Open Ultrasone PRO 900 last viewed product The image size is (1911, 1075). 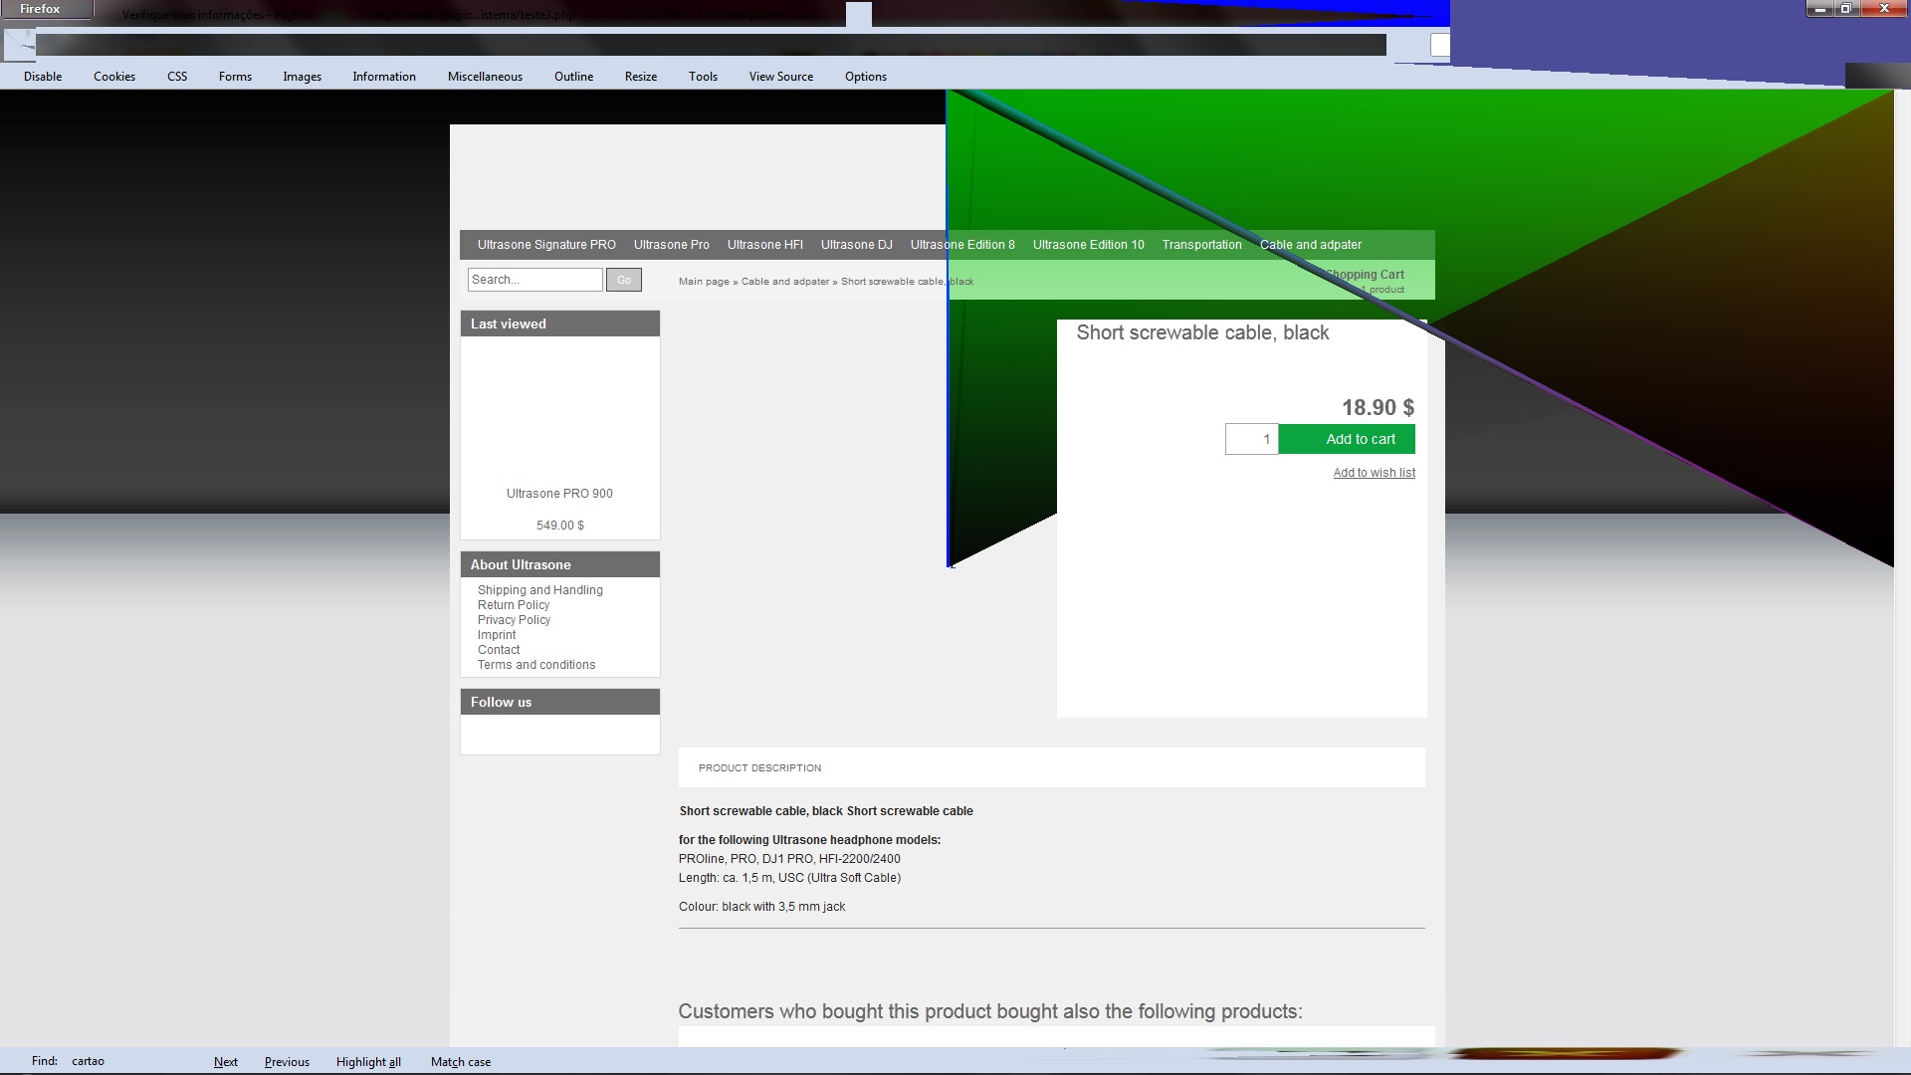pyautogui.click(x=559, y=494)
